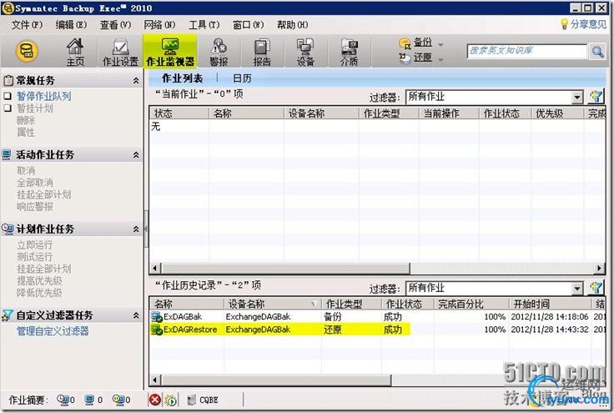This screenshot has width=614, height=413.
Task: Open the 帮助(H) menu
Action: (x=293, y=25)
